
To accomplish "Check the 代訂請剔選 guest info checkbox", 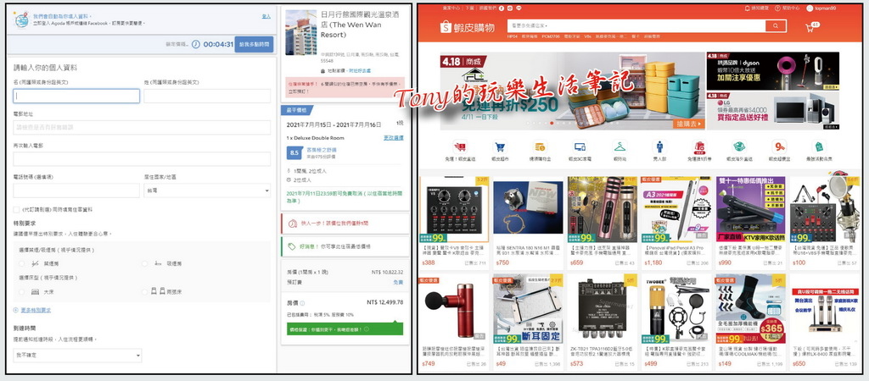I will tap(17, 210).
